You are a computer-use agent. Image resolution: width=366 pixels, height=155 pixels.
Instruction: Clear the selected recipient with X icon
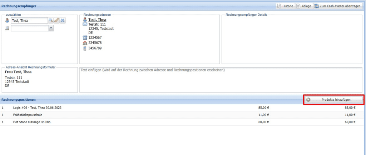point(63,21)
